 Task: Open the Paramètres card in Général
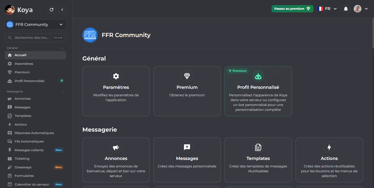116,91
